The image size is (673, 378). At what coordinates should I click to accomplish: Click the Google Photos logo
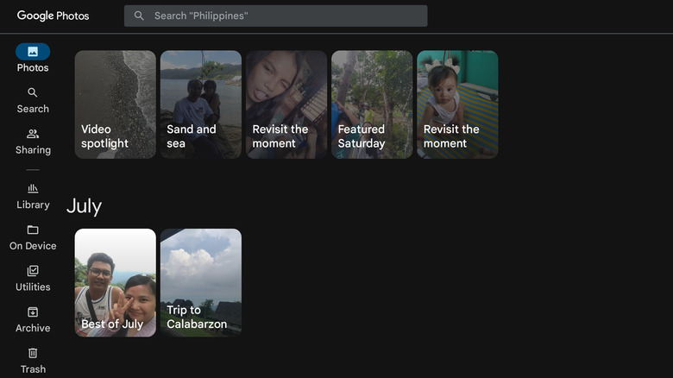coord(53,16)
